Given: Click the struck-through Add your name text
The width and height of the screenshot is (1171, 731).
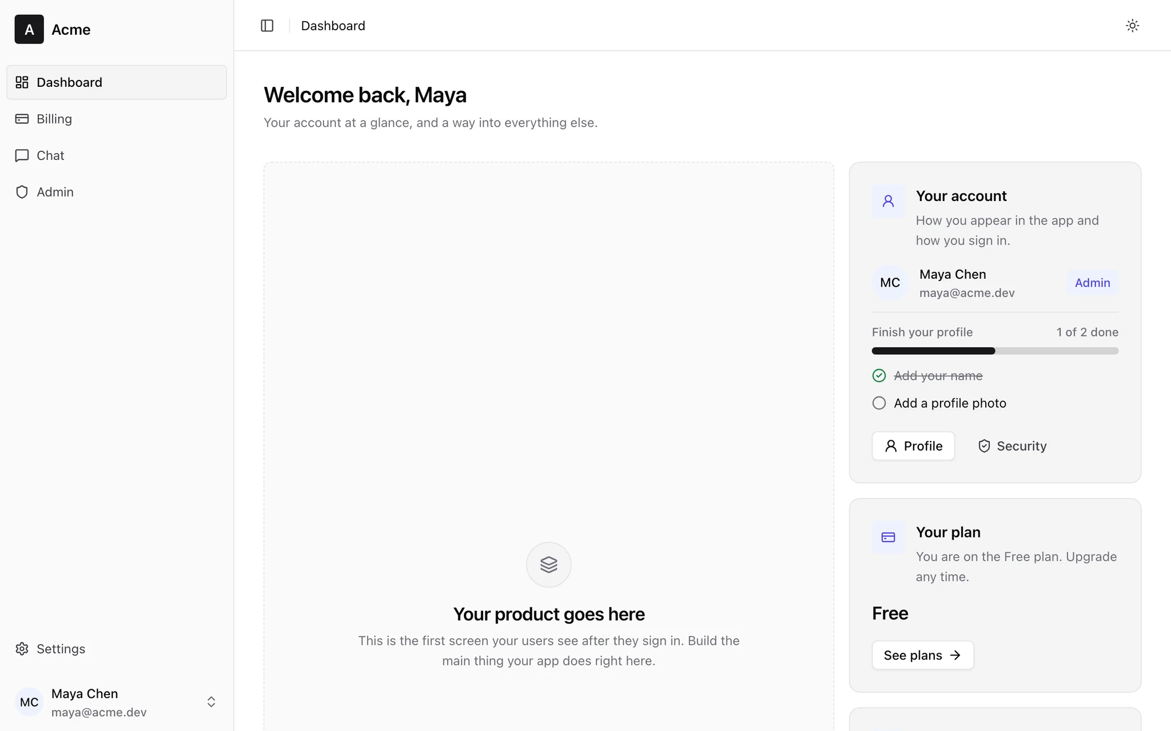Looking at the screenshot, I should (938, 376).
